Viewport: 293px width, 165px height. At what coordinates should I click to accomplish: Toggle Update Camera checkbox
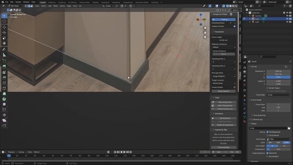tap(234, 27)
